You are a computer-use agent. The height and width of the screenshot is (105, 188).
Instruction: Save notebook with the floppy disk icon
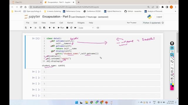26,28
